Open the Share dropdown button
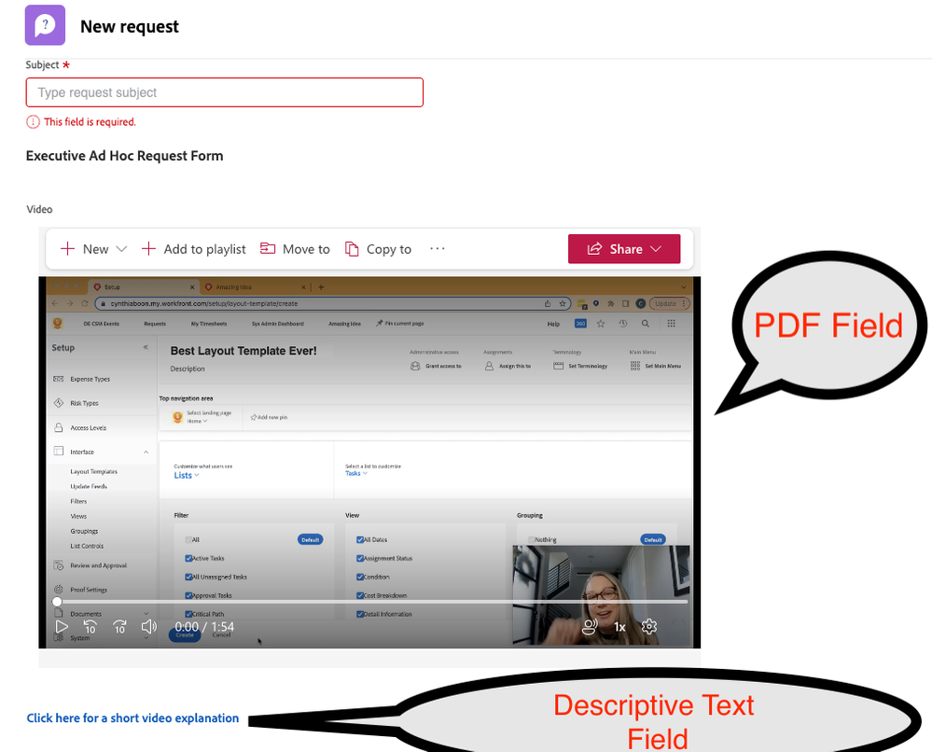932x752 pixels. [623, 249]
